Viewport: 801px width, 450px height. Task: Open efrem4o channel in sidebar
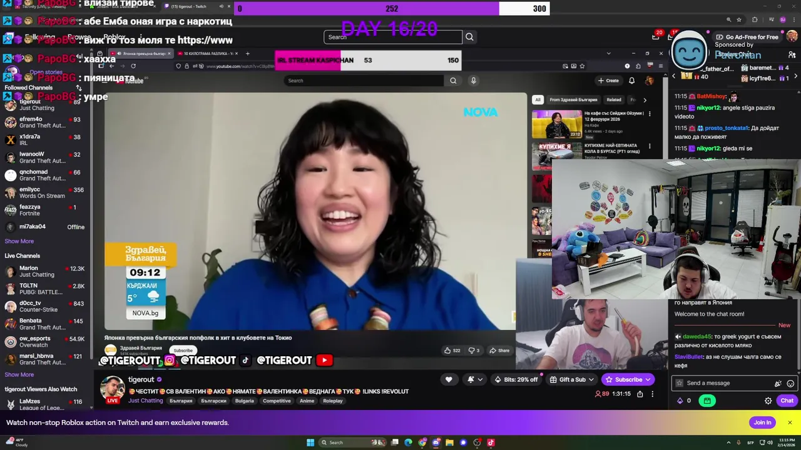coord(44,122)
